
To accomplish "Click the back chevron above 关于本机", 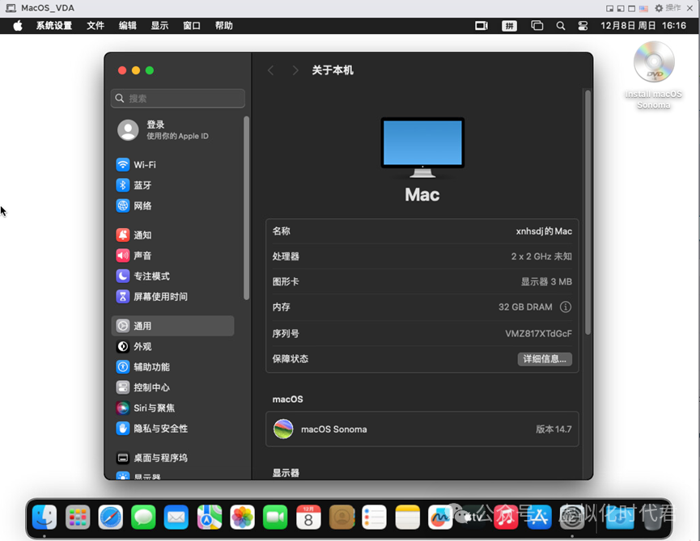I will pos(271,70).
